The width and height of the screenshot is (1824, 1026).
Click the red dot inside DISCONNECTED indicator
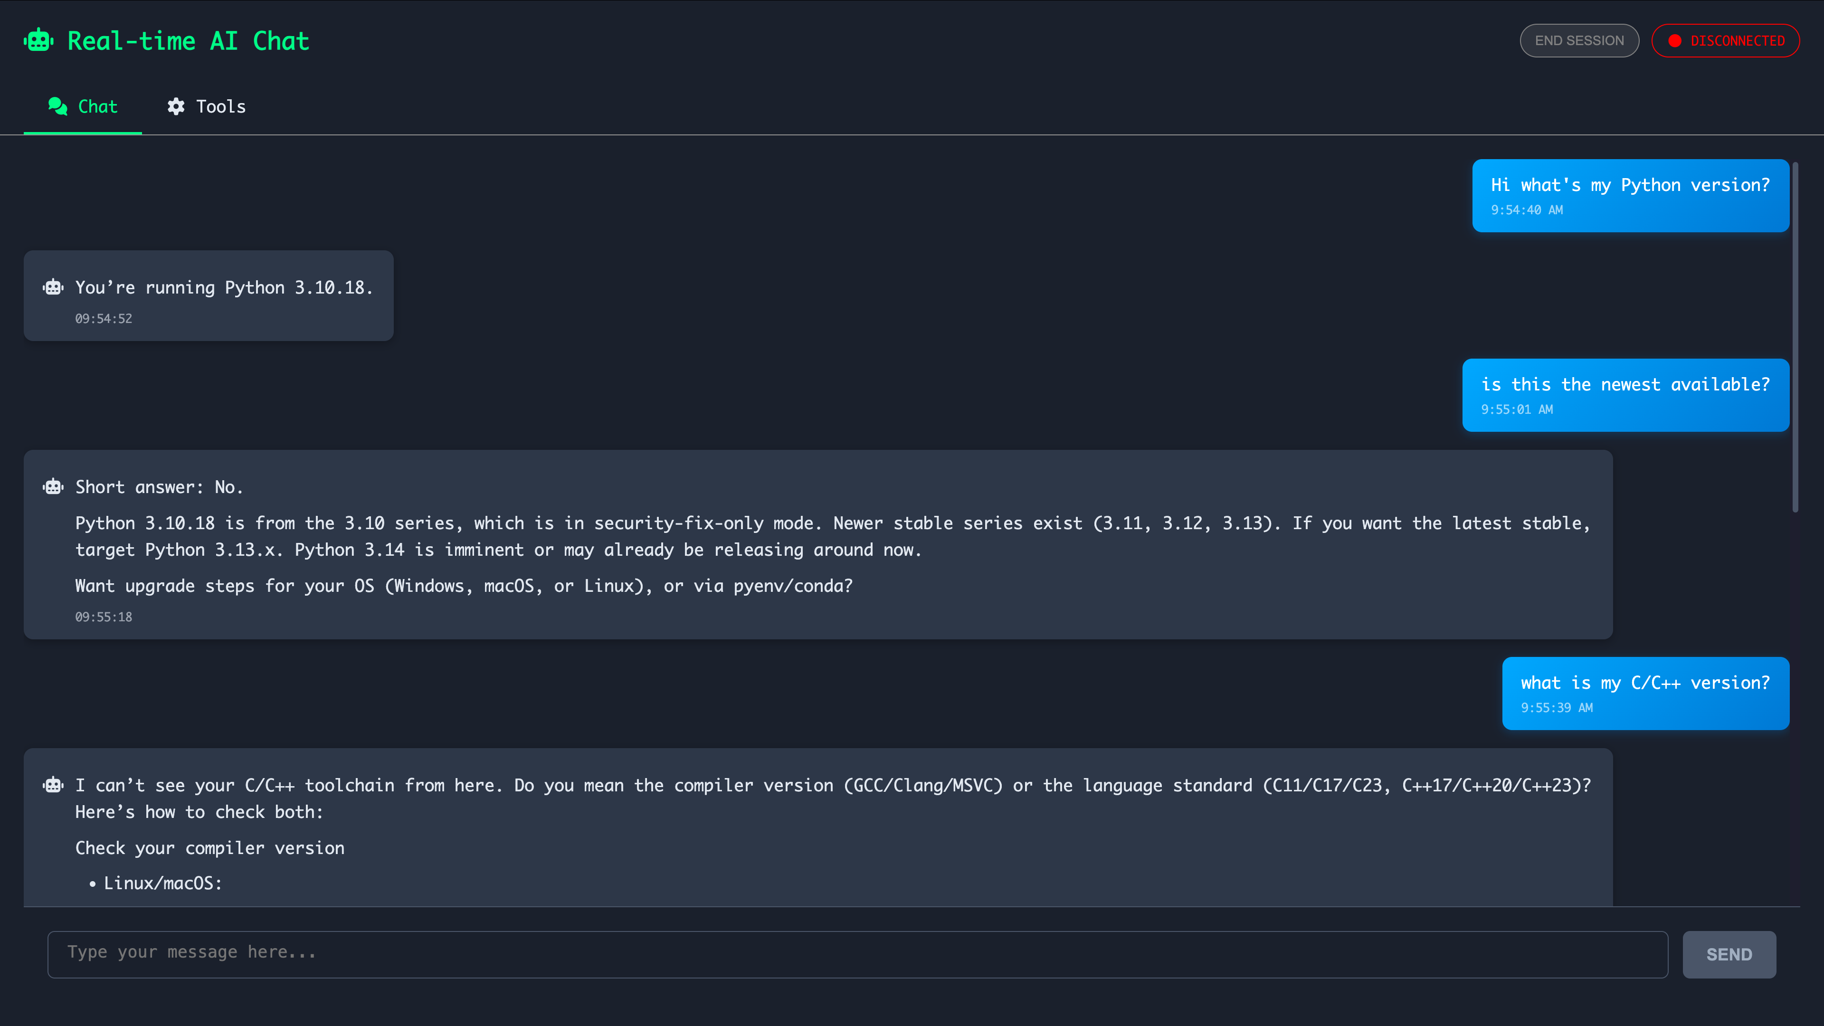click(x=1675, y=40)
